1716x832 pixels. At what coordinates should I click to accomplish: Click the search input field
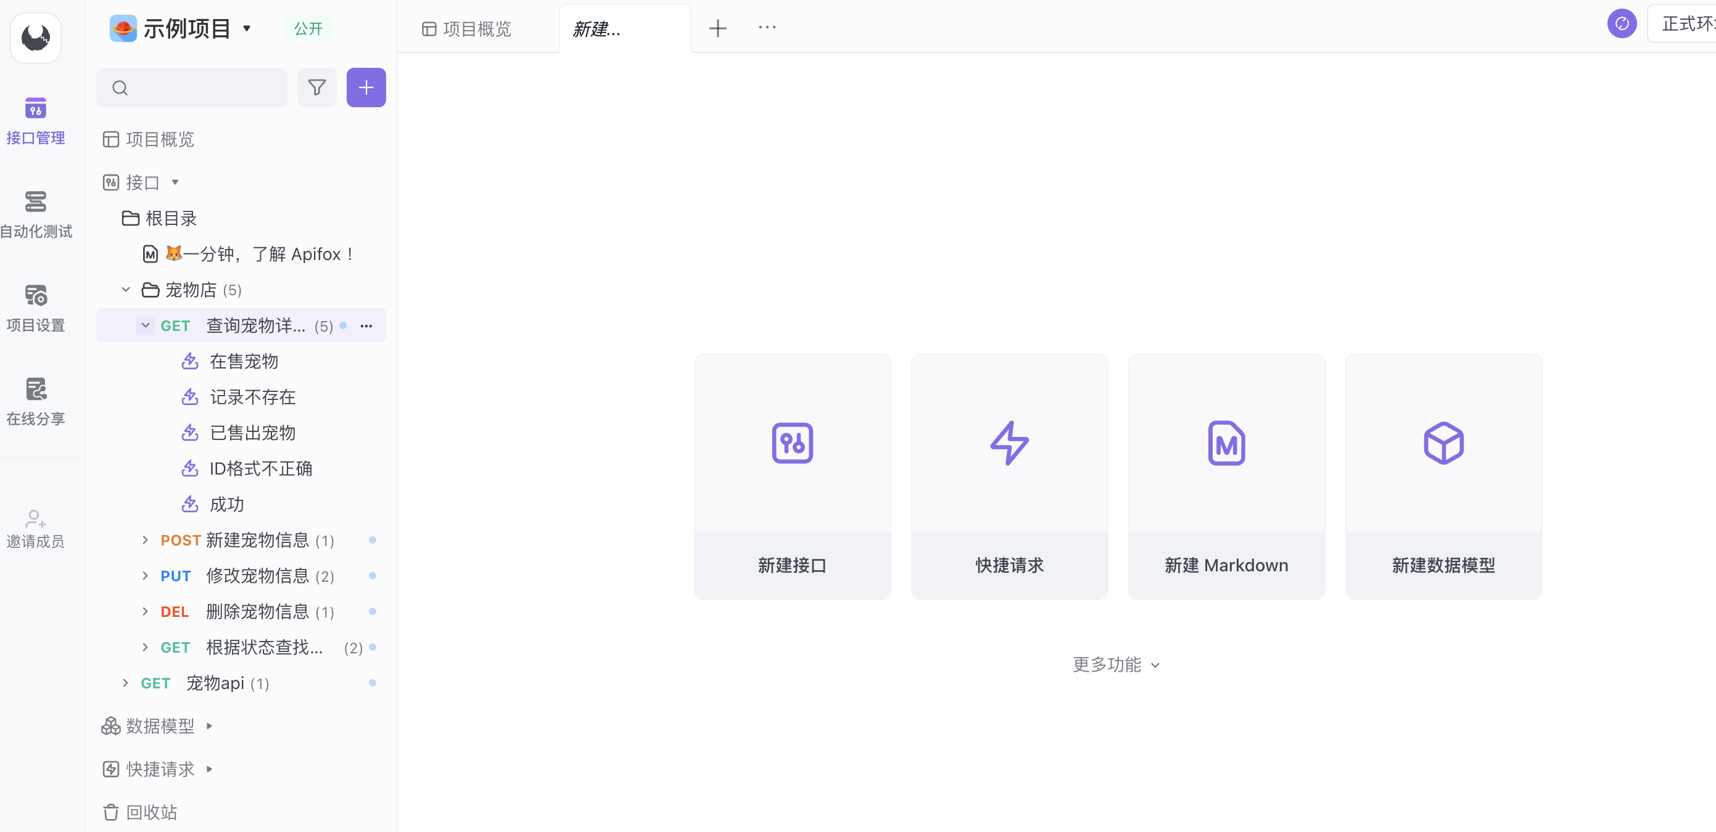[200, 88]
